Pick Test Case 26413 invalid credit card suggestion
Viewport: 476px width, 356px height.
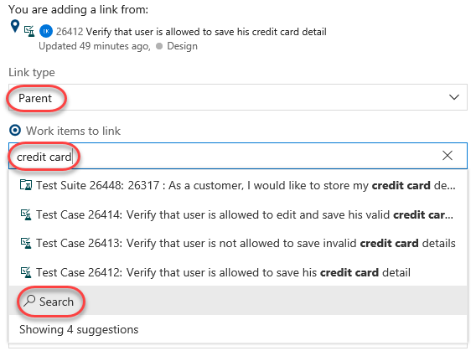pyautogui.click(x=238, y=244)
